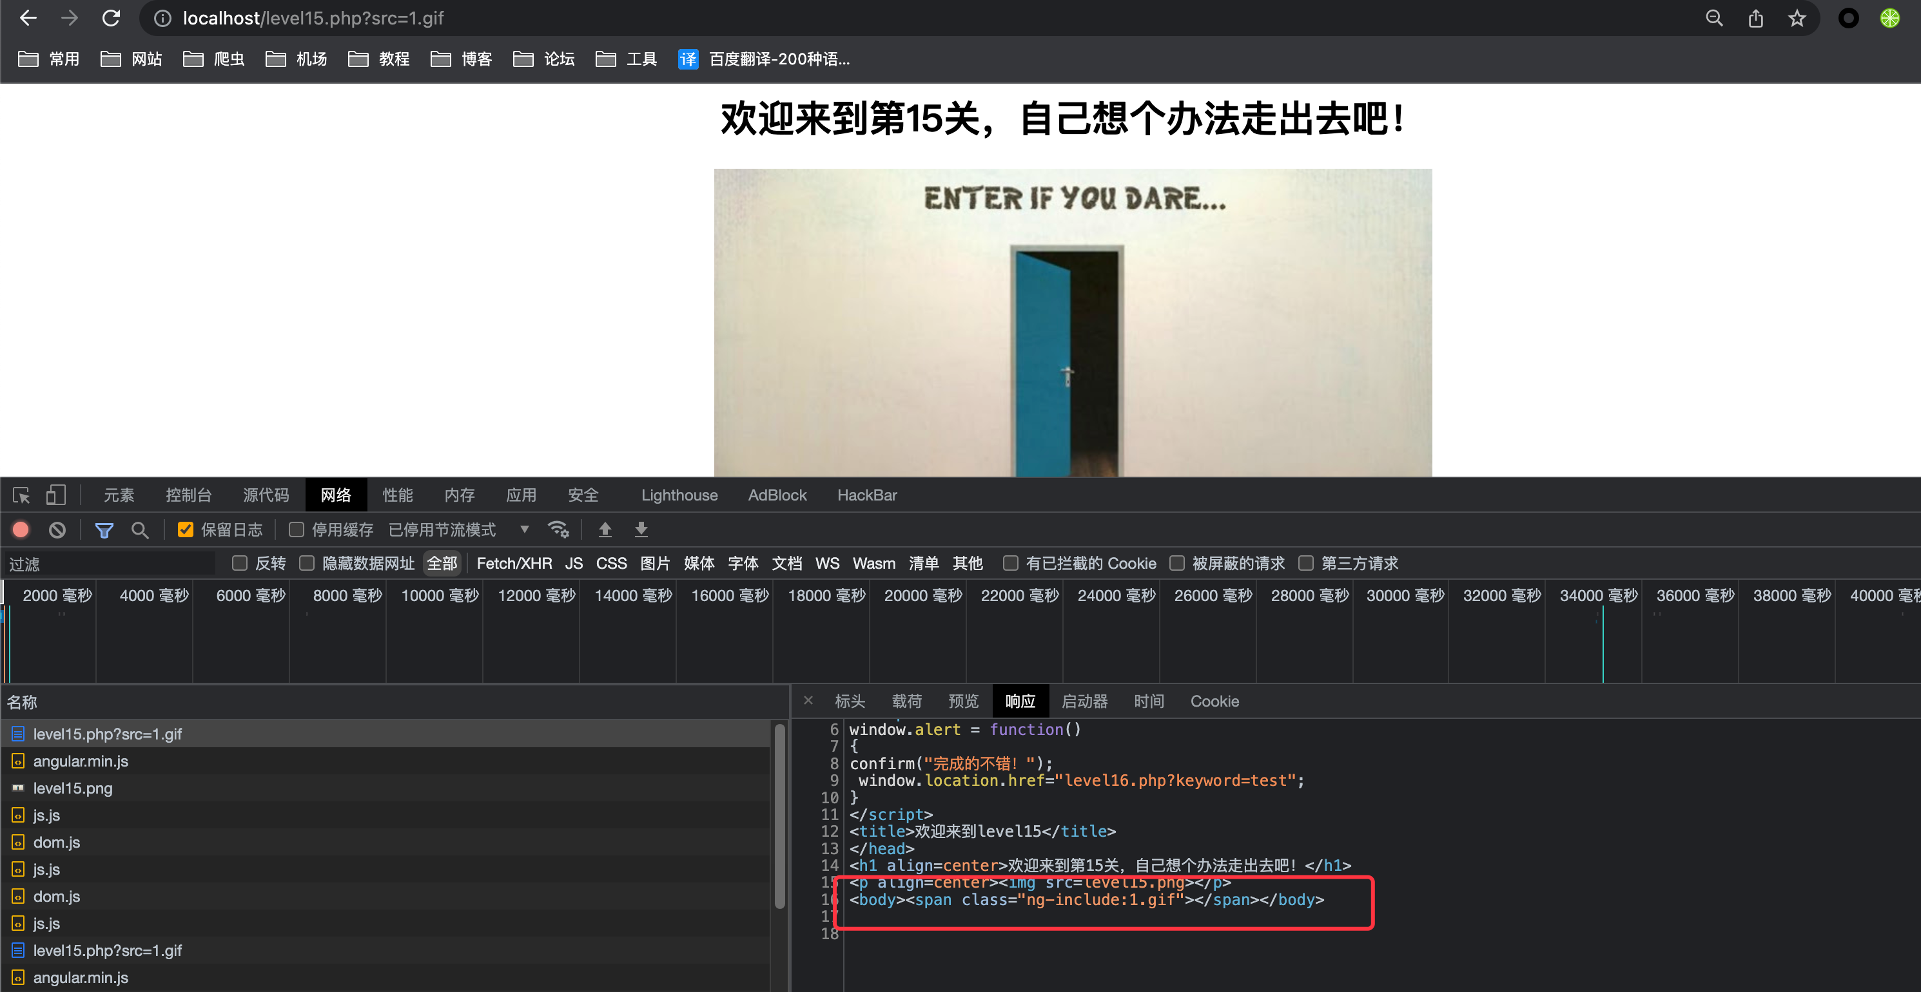Filter requests by Fetch/XHR
The height and width of the screenshot is (992, 1921).
pos(514,564)
